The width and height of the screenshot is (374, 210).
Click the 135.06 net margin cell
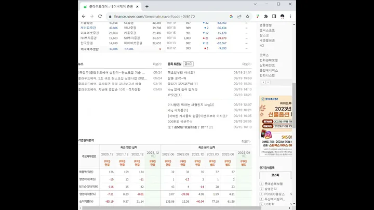pos(170,202)
